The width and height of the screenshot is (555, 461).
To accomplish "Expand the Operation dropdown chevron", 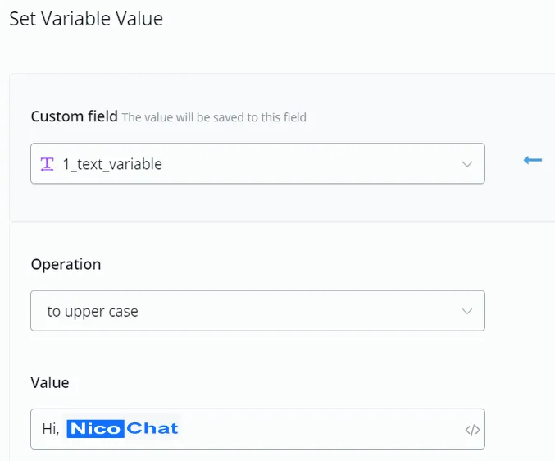I will click(467, 311).
